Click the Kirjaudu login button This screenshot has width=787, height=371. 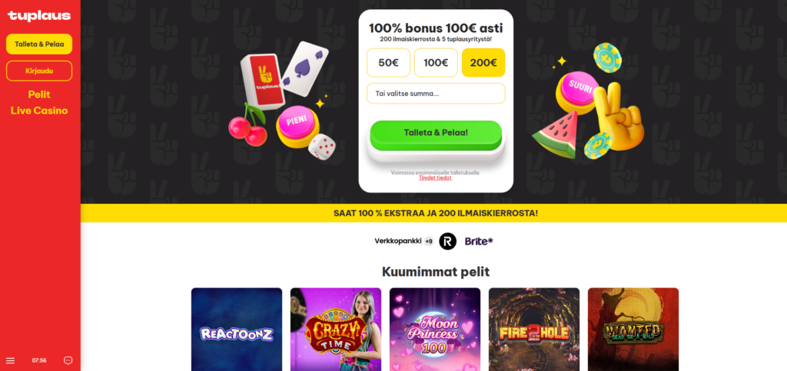click(x=39, y=71)
